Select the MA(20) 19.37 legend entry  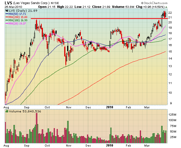click(16, 23)
